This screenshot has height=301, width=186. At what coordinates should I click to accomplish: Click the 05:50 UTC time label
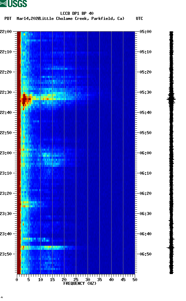tap(146, 133)
